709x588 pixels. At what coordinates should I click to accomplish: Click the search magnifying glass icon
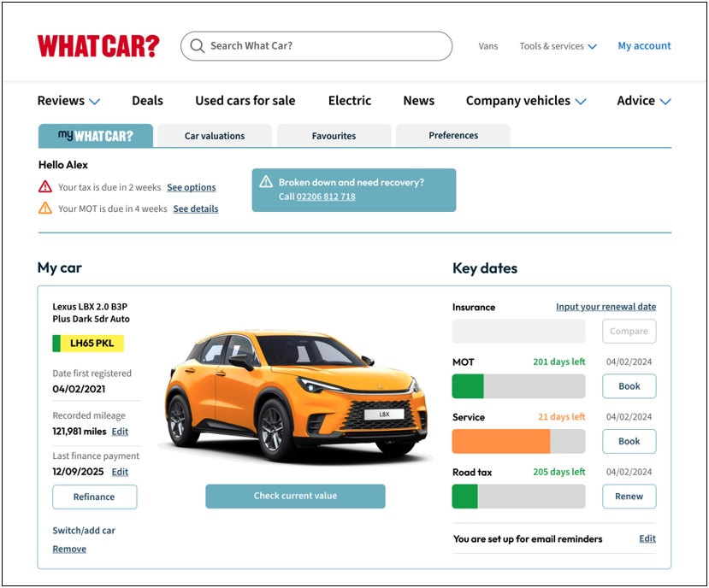[x=198, y=46]
